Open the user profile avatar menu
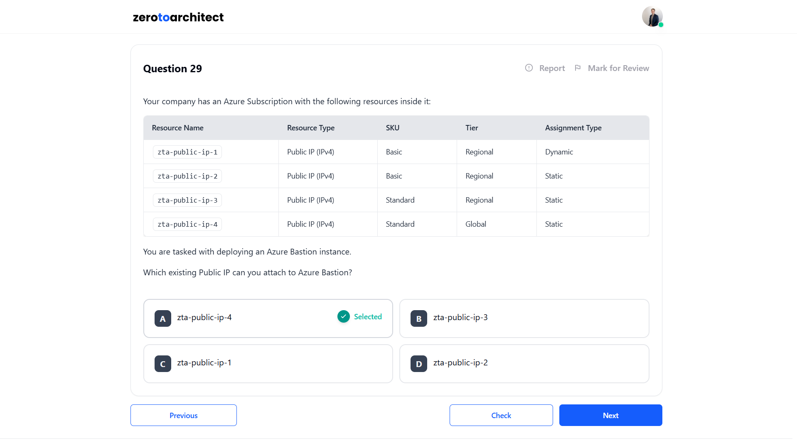 pyautogui.click(x=652, y=16)
